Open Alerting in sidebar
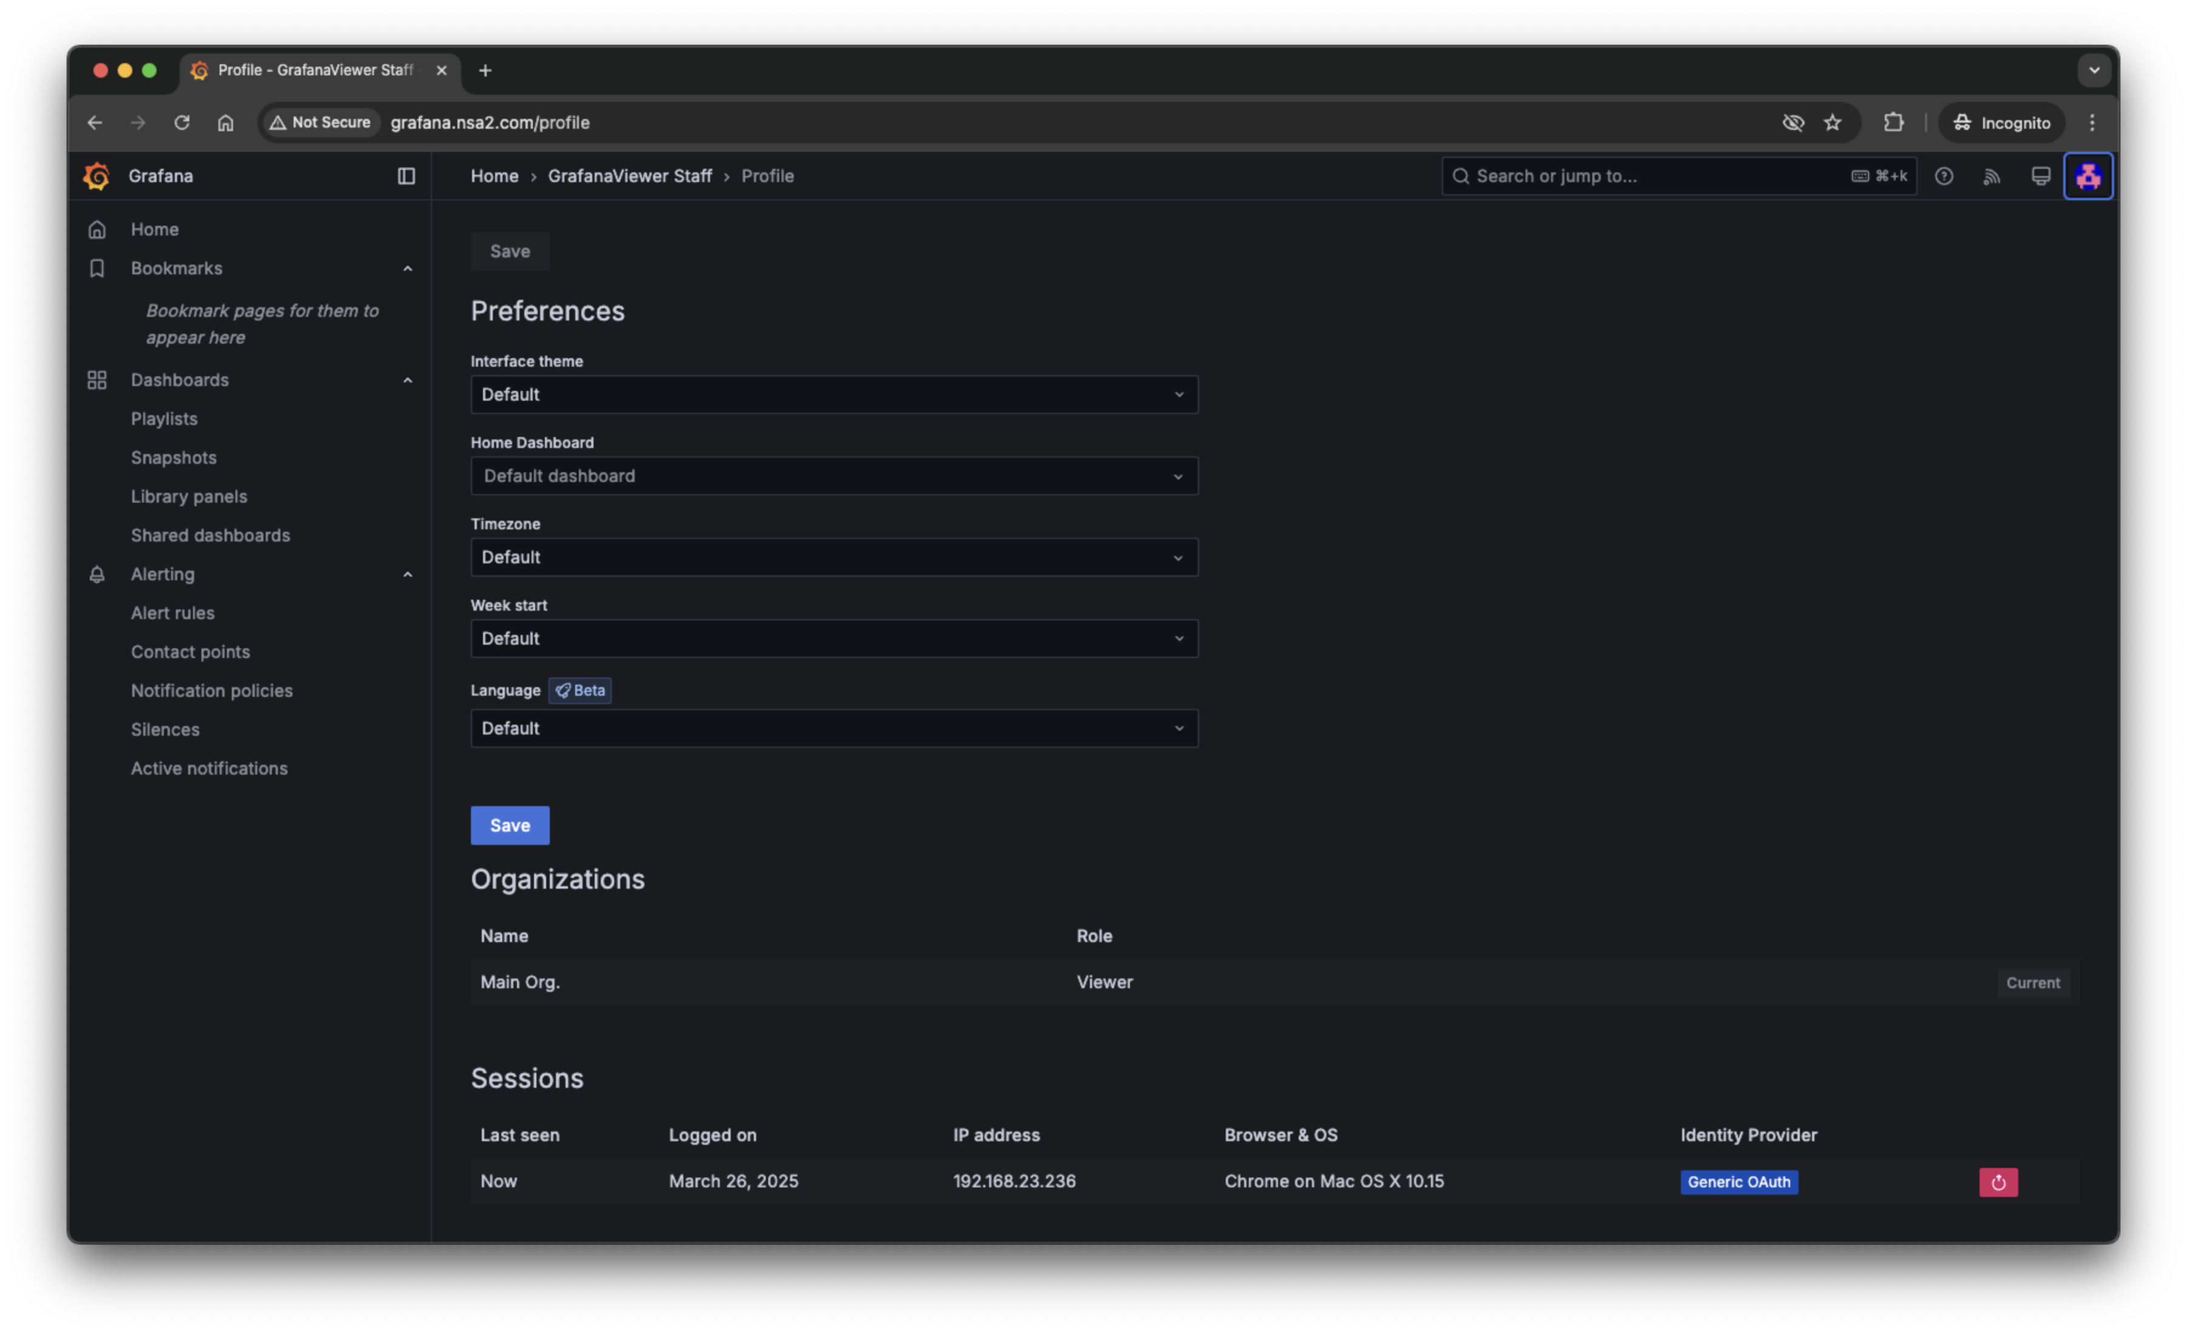2187x1333 pixels. tap(163, 575)
